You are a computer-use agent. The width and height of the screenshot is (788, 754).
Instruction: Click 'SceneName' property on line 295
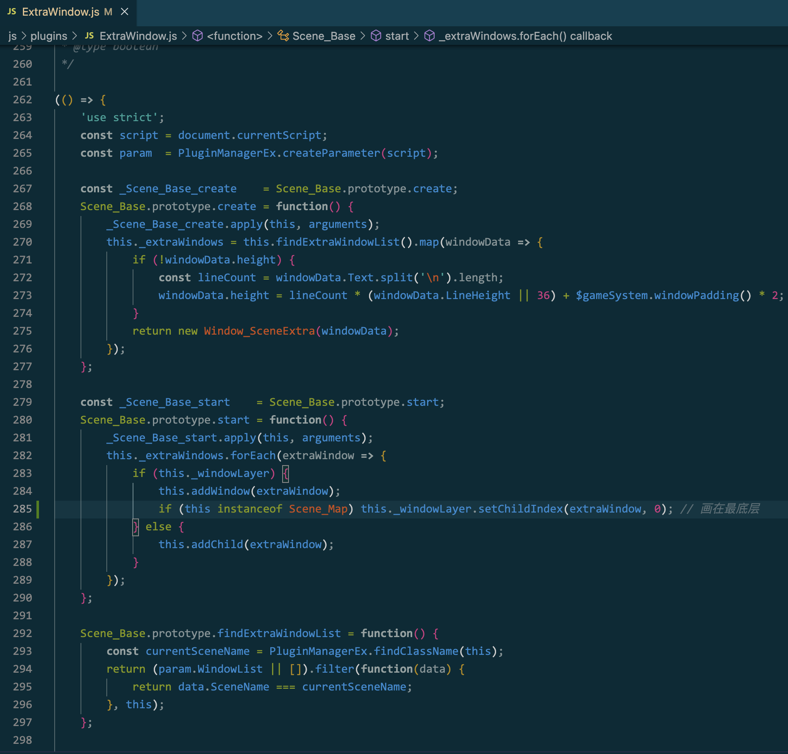[x=240, y=687]
